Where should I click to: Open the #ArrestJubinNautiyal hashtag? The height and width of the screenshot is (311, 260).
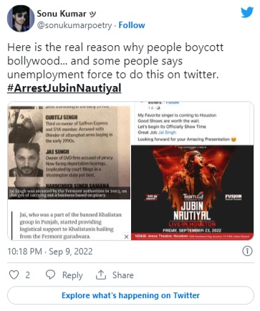coord(64,88)
